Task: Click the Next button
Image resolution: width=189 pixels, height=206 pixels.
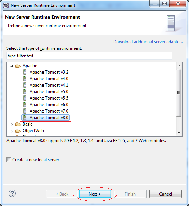Action: click(x=95, y=194)
